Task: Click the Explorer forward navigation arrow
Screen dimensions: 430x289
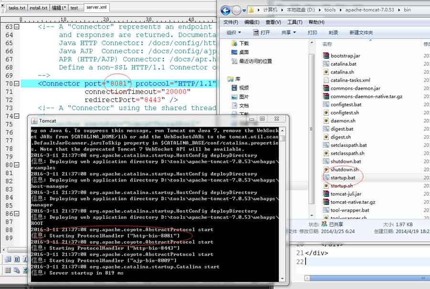Action: 237,10
